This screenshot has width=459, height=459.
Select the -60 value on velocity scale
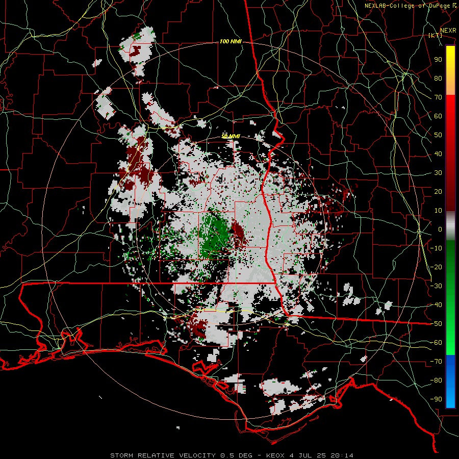[436, 343]
